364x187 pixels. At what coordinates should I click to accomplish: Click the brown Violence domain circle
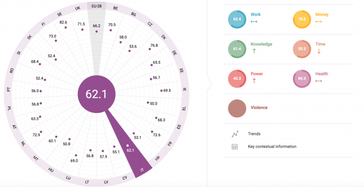click(x=237, y=108)
